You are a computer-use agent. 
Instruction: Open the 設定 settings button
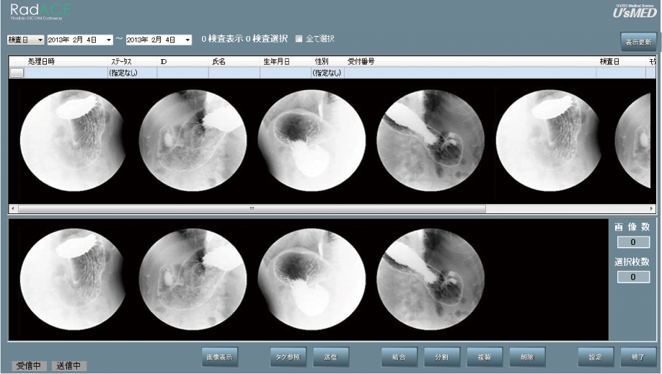pos(595,357)
